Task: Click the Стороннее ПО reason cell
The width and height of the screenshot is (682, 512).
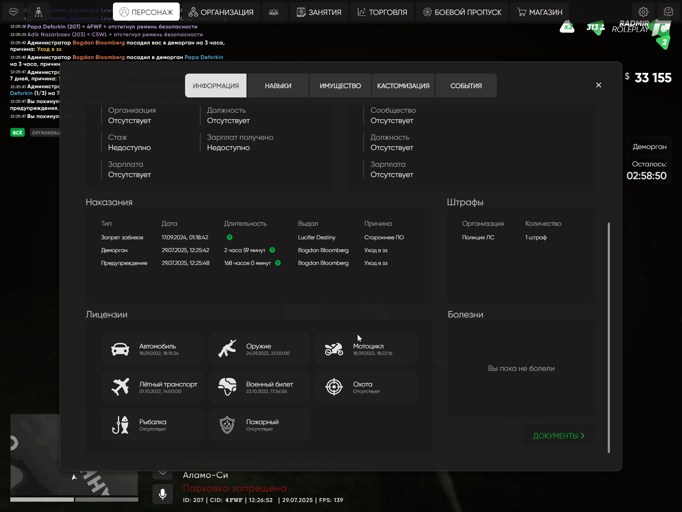Action: (x=384, y=237)
